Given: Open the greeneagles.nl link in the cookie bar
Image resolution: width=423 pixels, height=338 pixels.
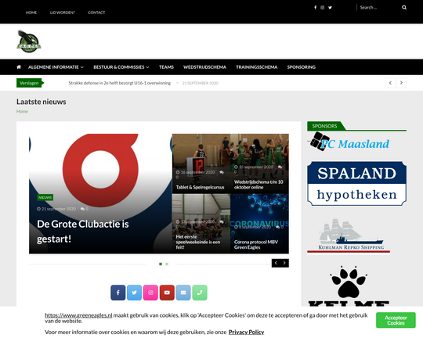Looking at the screenshot, I should (x=78, y=315).
